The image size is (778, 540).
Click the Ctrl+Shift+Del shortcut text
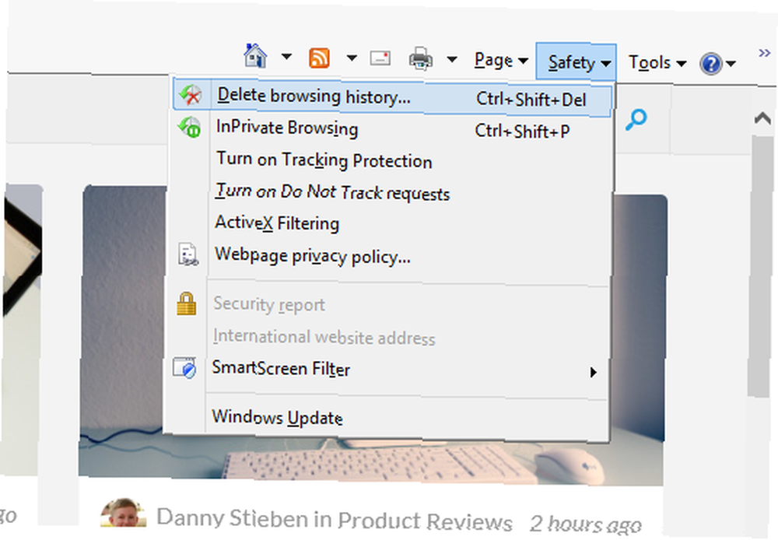[x=531, y=100]
